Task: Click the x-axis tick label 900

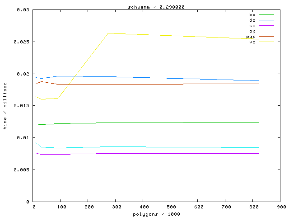Action: (x=280, y=207)
